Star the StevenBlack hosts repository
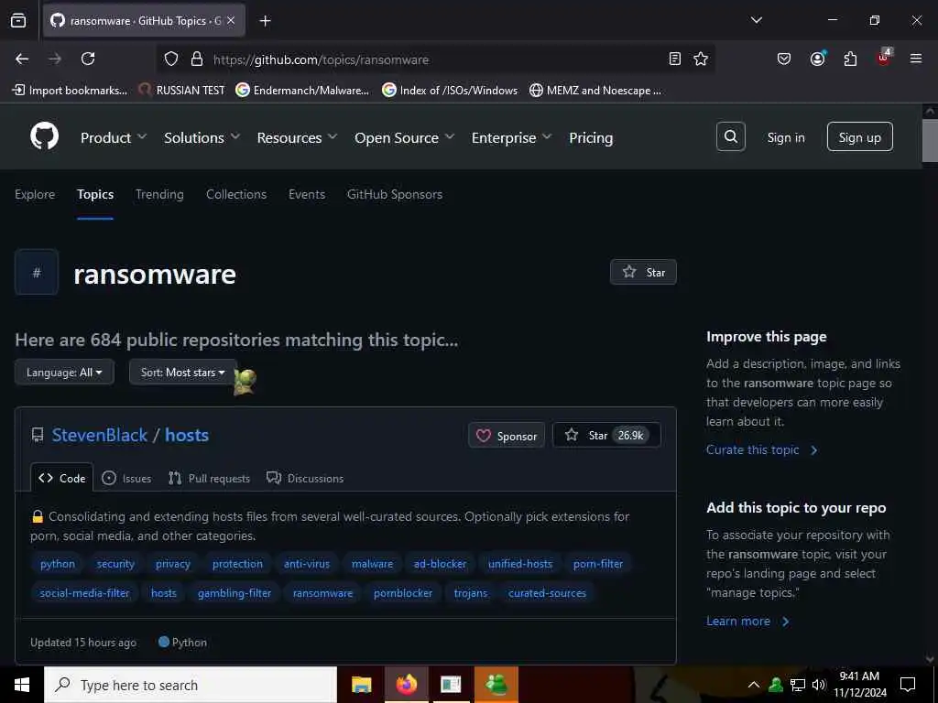The image size is (938, 703). [x=606, y=435]
